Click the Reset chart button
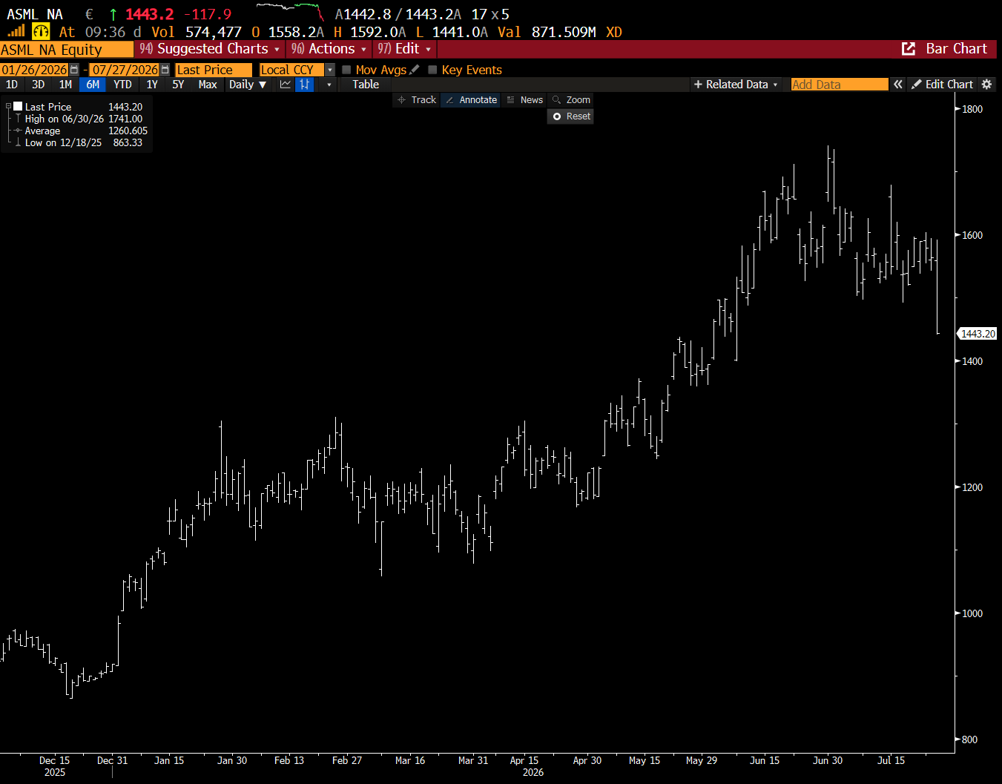This screenshot has width=1002, height=784. tap(570, 116)
